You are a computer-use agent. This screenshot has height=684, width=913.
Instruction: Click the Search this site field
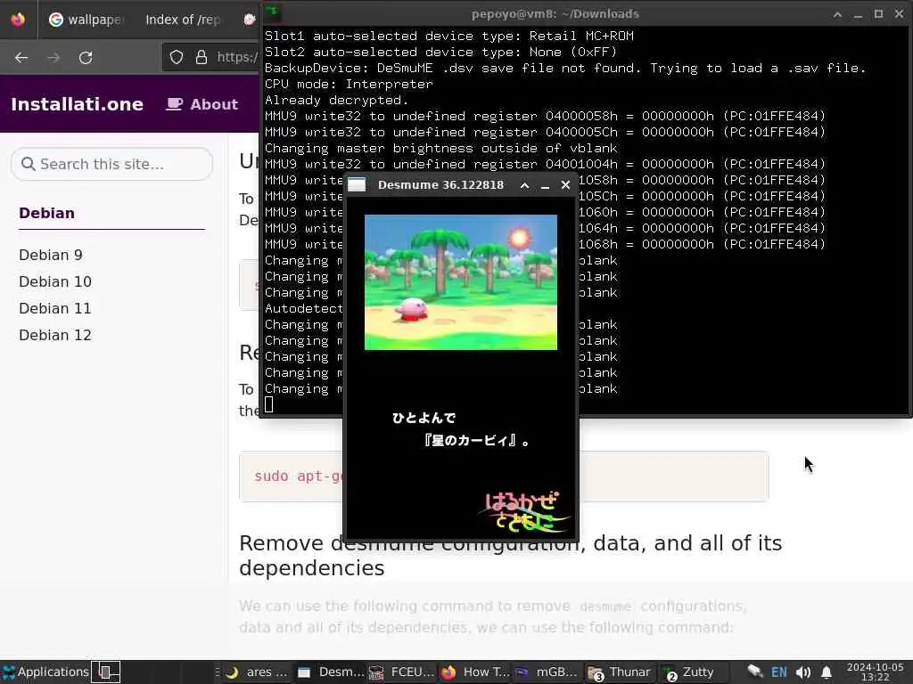click(x=111, y=164)
